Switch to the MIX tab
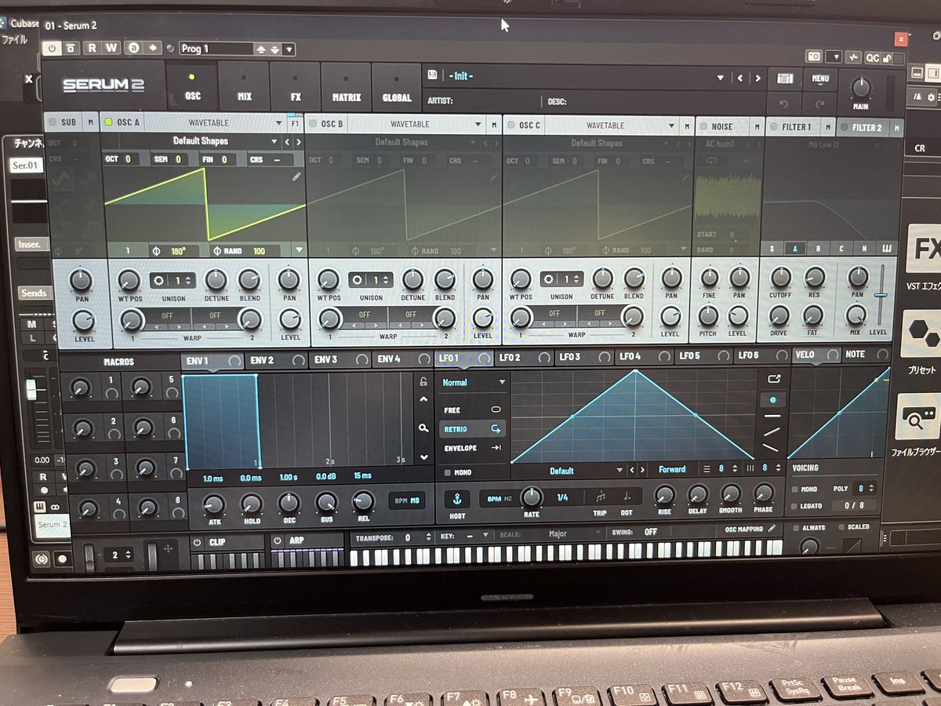 (245, 87)
